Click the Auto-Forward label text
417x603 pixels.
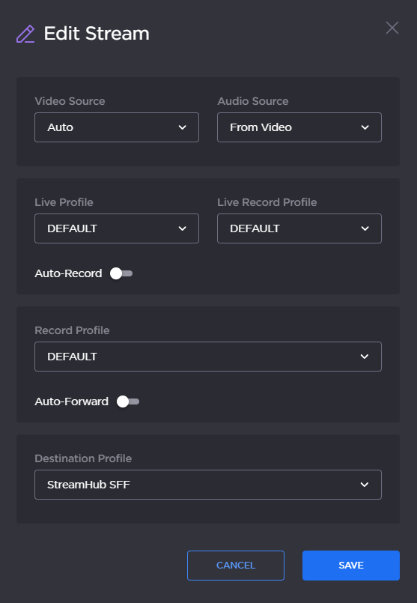(71, 402)
